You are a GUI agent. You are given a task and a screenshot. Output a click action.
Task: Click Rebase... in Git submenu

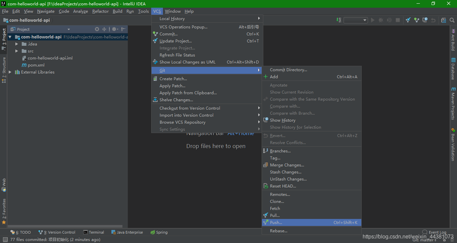(311, 231)
